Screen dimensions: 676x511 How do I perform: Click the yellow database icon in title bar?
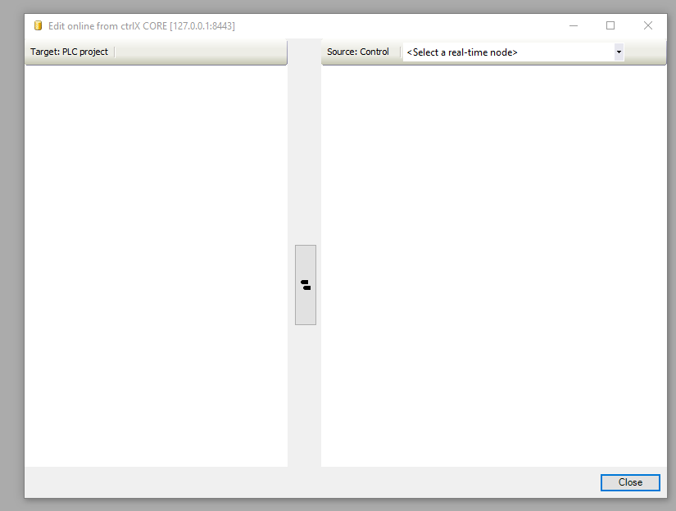[x=38, y=26]
